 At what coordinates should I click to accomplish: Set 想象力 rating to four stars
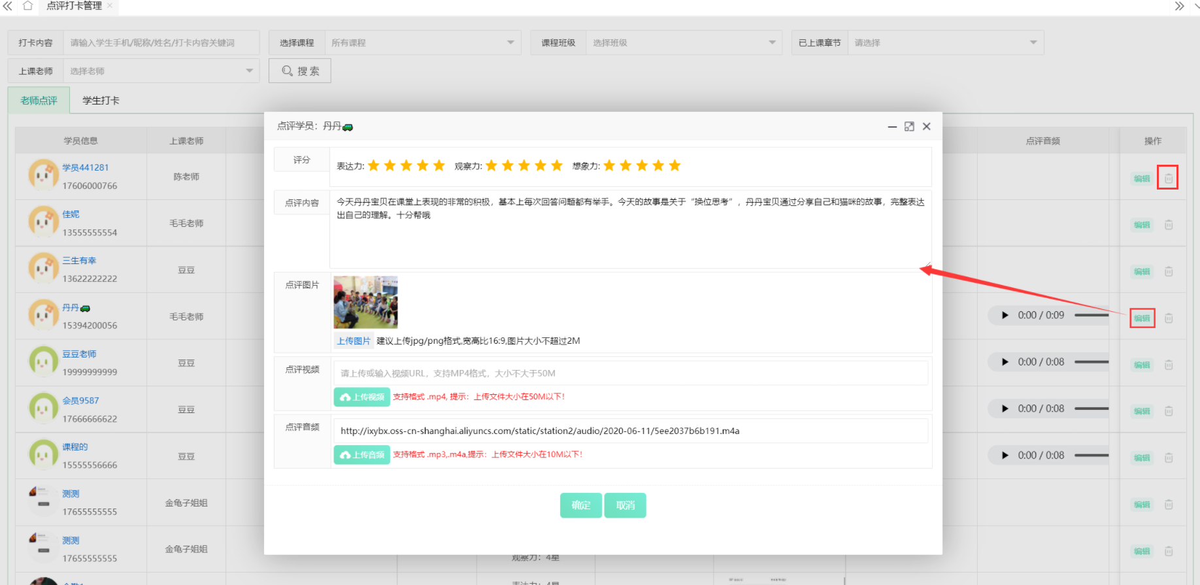click(658, 165)
